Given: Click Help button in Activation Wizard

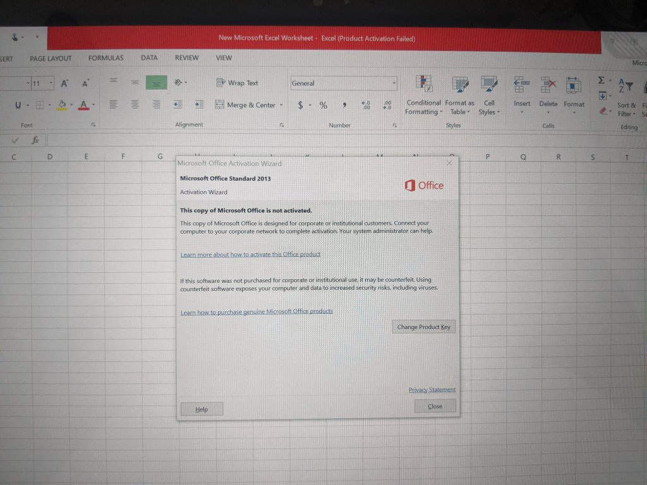Looking at the screenshot, I should tap(202, 409).
